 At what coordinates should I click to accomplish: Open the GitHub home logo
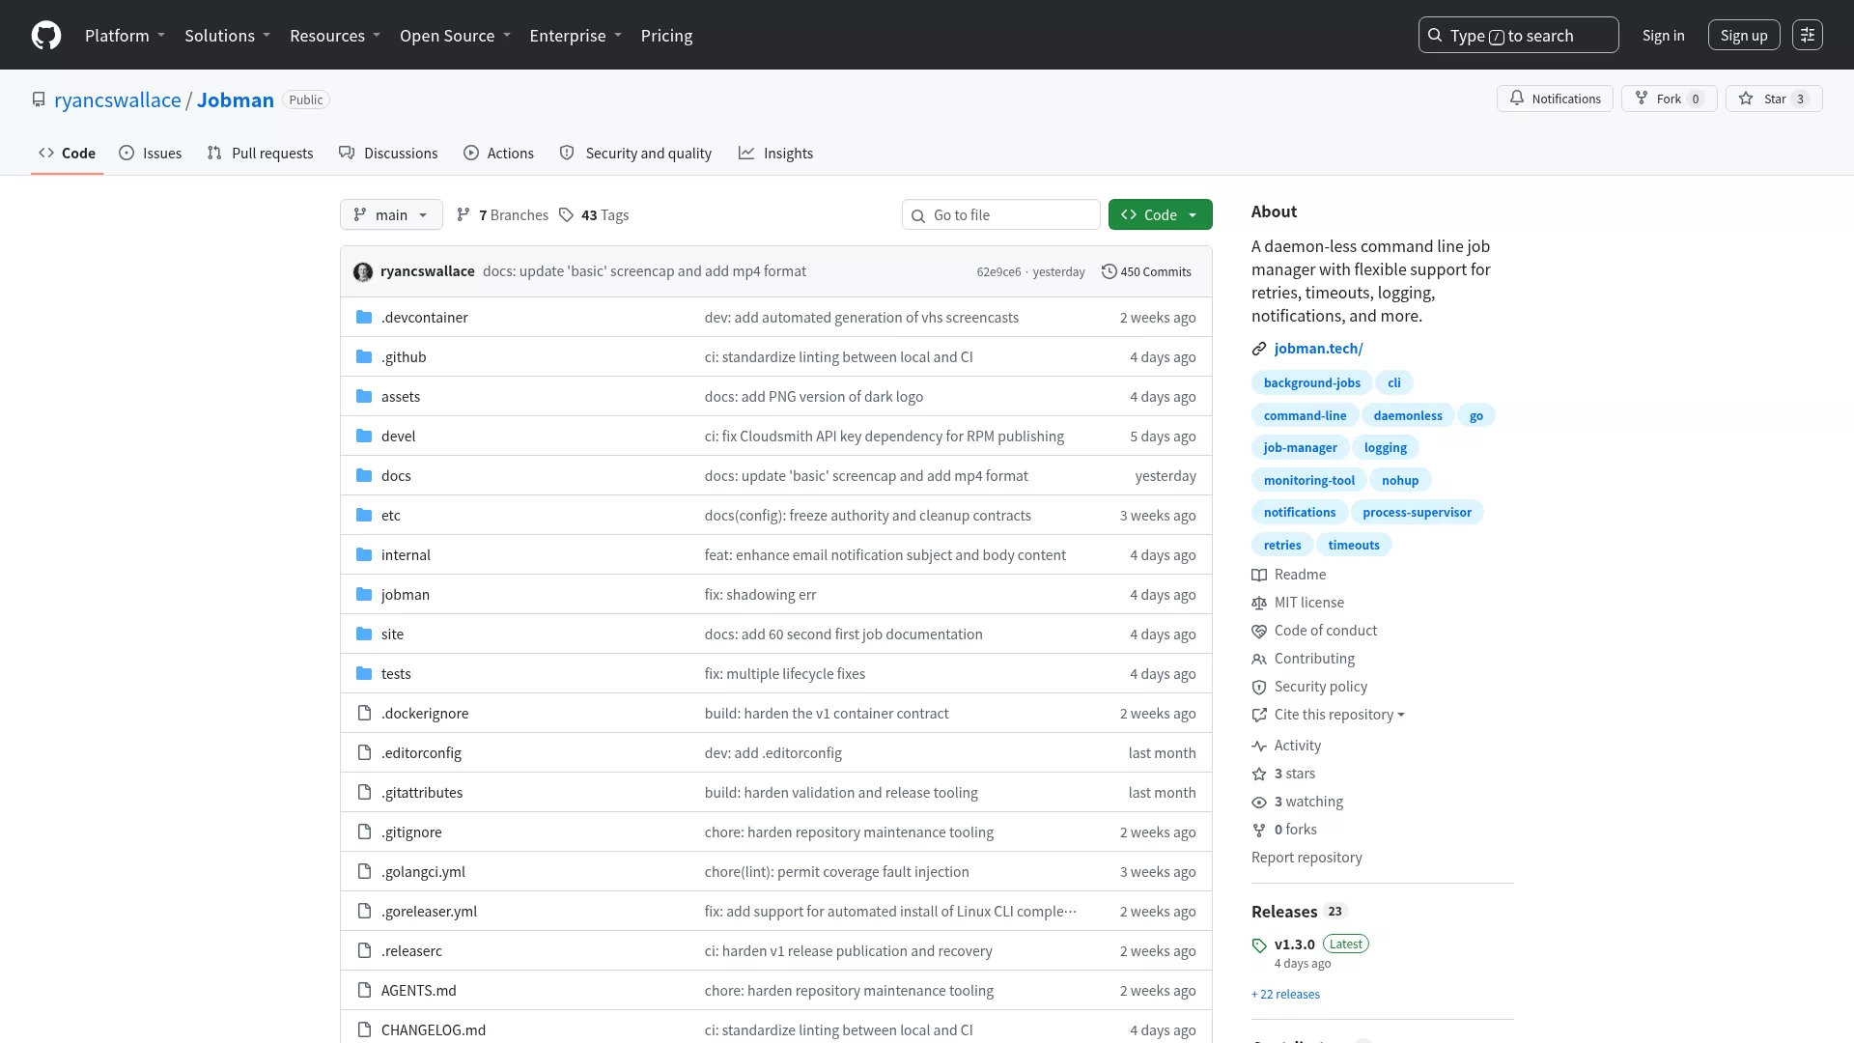pos(46,36)
